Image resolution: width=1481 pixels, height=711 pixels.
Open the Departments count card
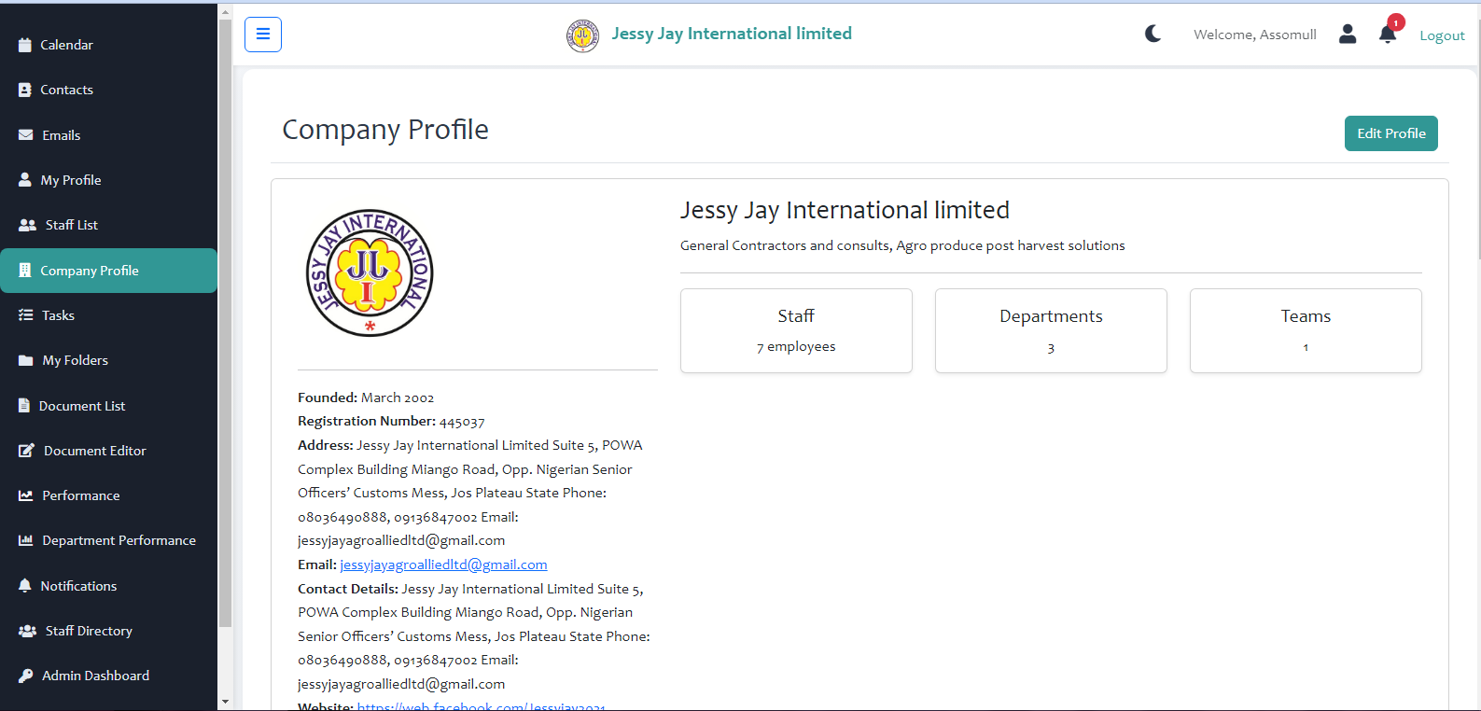[1051, 330]
